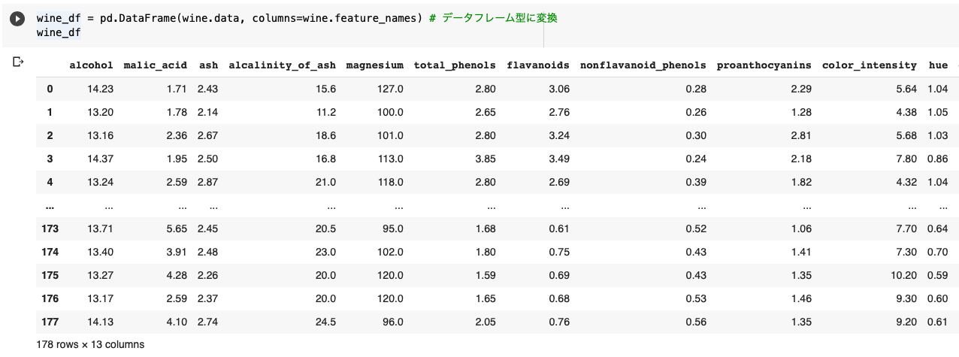Image resolution: width=959 pixels, height=357 pixels.
Task: Click the ash column header
Action: [x=208, y=65]
